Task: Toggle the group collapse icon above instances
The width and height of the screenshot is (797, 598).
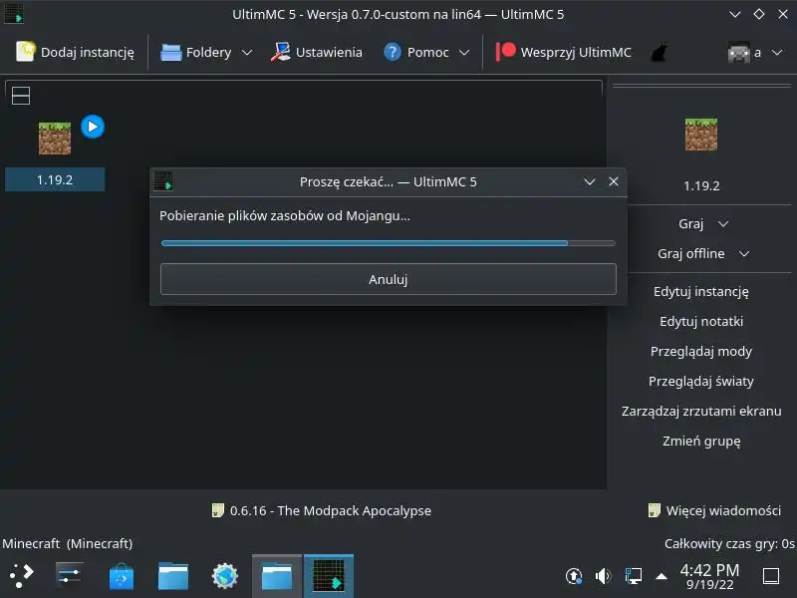Action: (21, 96)
